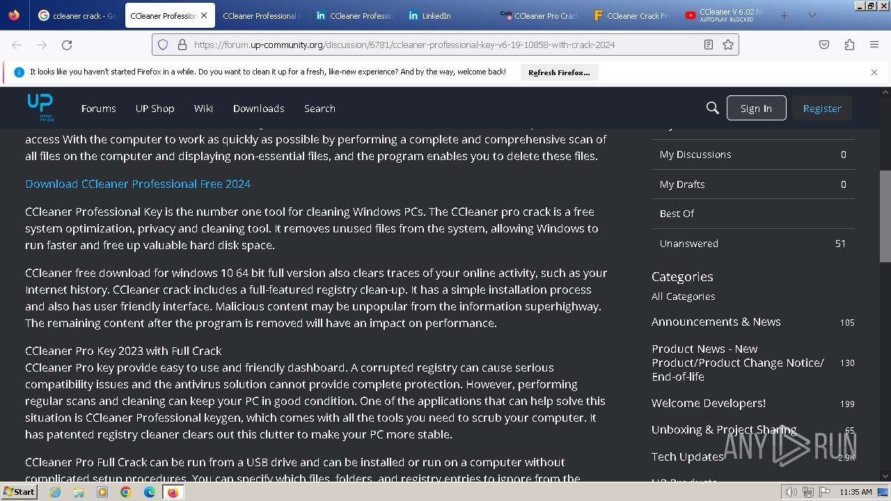Reload the page with the refresh icon

[67, 45]
